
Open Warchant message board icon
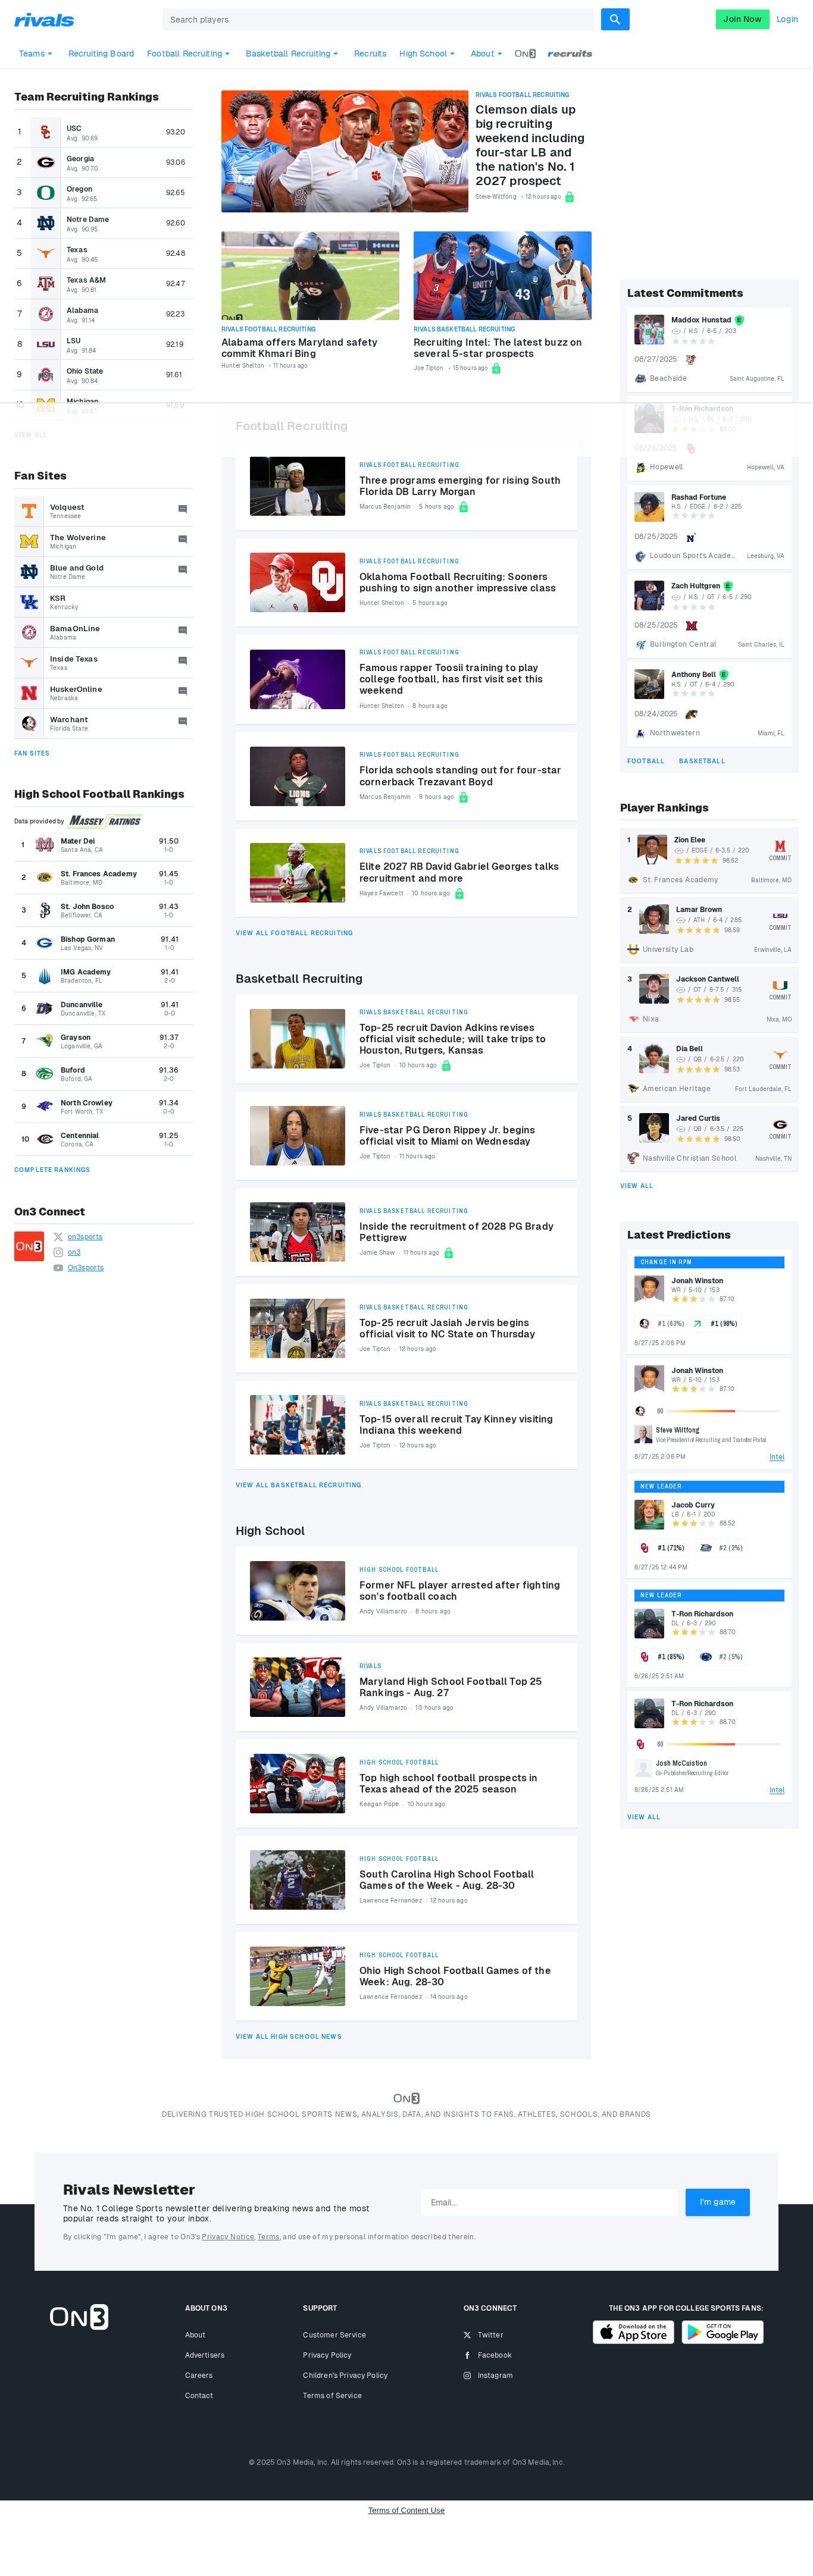click(x=182, y=721)
